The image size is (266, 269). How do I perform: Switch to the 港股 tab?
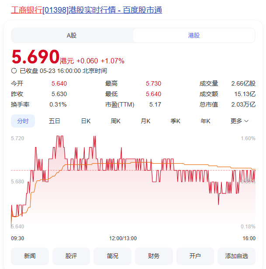[194, 35]
